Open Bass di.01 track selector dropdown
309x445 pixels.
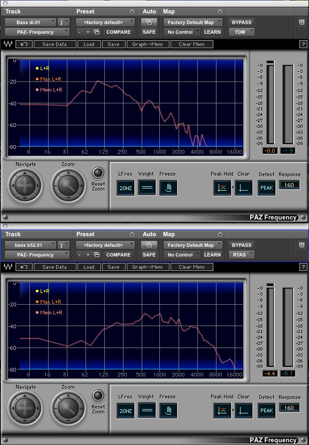pyautogui.click(x=30, y=22)
